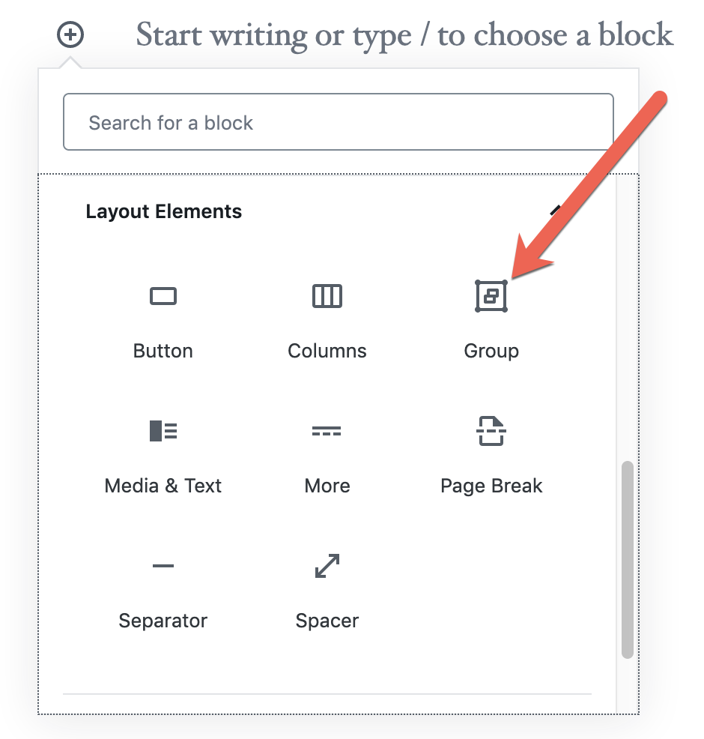The image size is (704, 739).
Task: Click the Group label text
Action: (x=491, y=352)
